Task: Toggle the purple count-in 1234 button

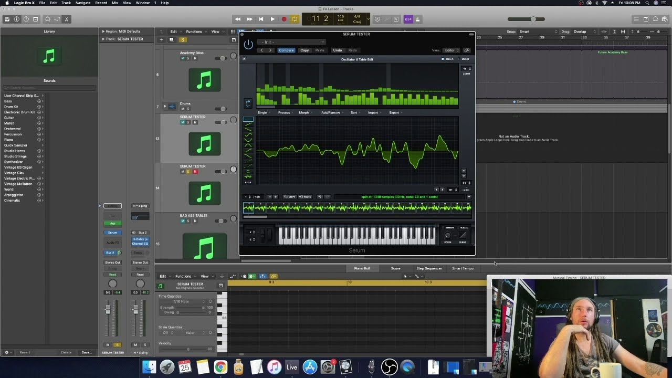Action: 408,19
